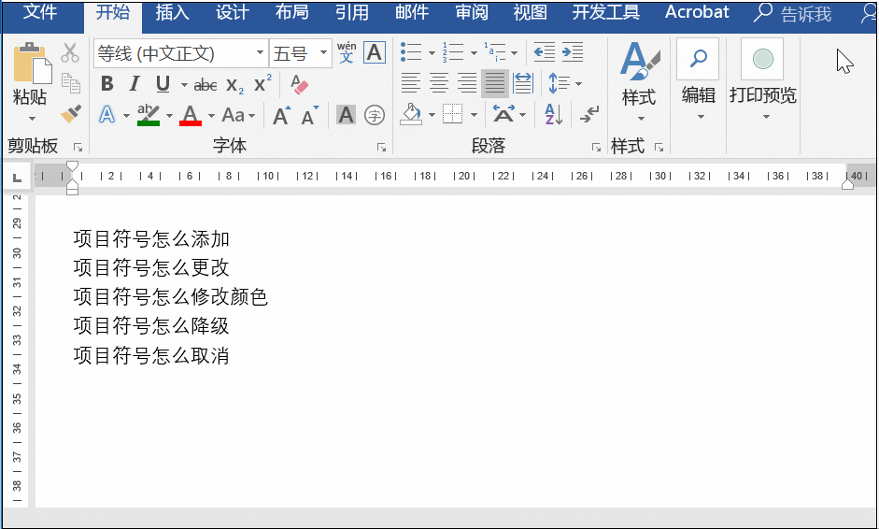Image resolution: width=879 pixels, height=529 pixels.
Task: Apply multilevel list icon
Action: click(495, 52)
